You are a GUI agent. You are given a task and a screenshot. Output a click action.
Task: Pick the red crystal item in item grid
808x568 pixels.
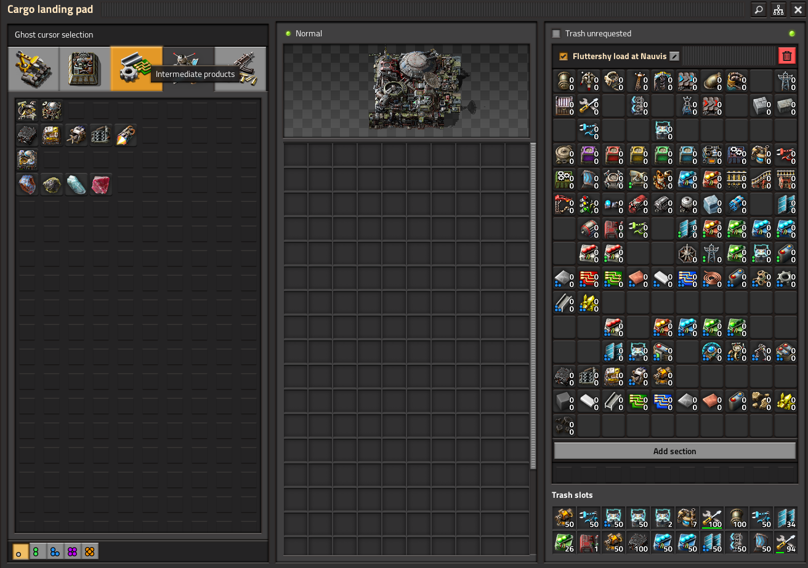click(x=101, y=185)
